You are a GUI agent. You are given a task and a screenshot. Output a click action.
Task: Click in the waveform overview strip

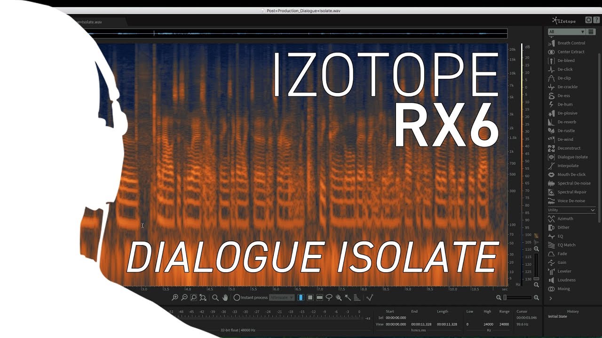point(301,33)
